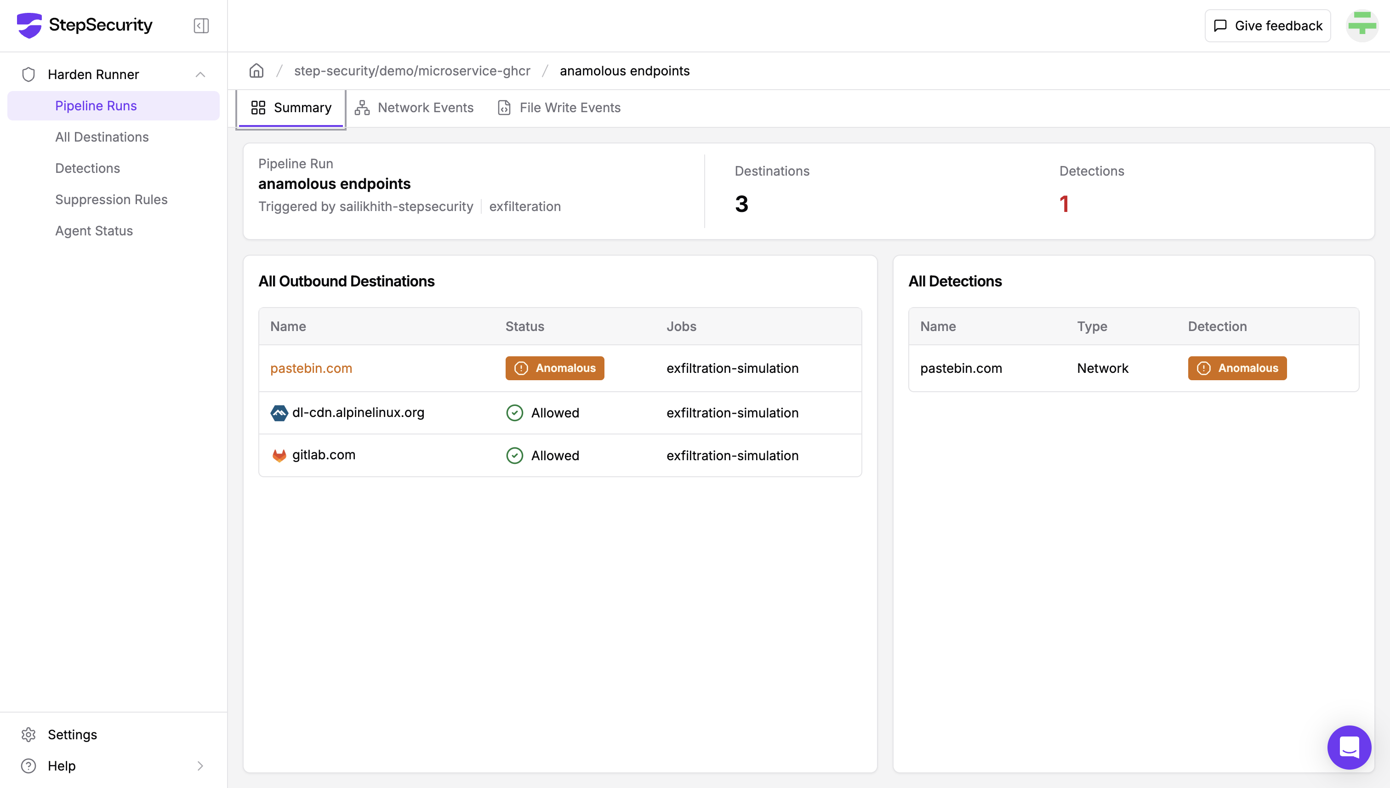Go to step-security/demo/microservice-ghcr breadcrumb

point(412,71)
